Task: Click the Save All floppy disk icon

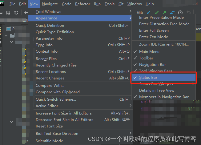Action: [8, 13]
